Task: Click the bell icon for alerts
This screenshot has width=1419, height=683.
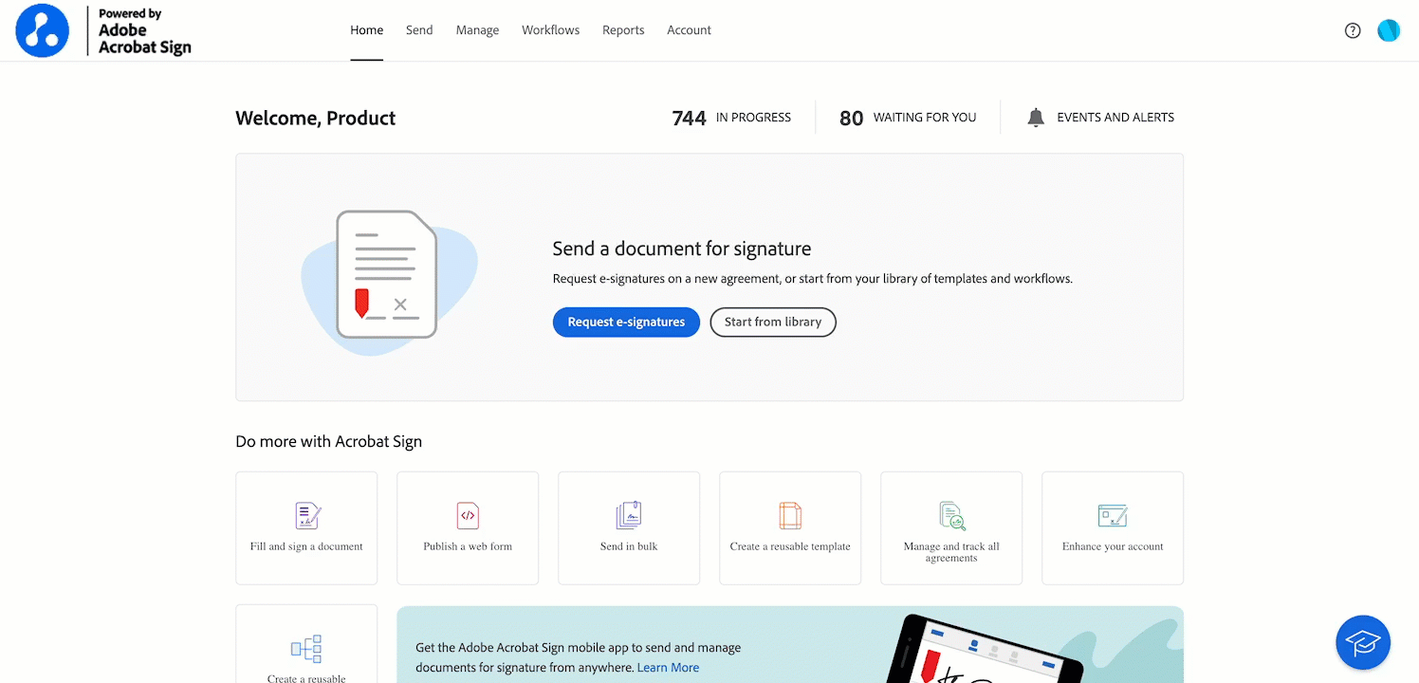Action: (1036, 118)
